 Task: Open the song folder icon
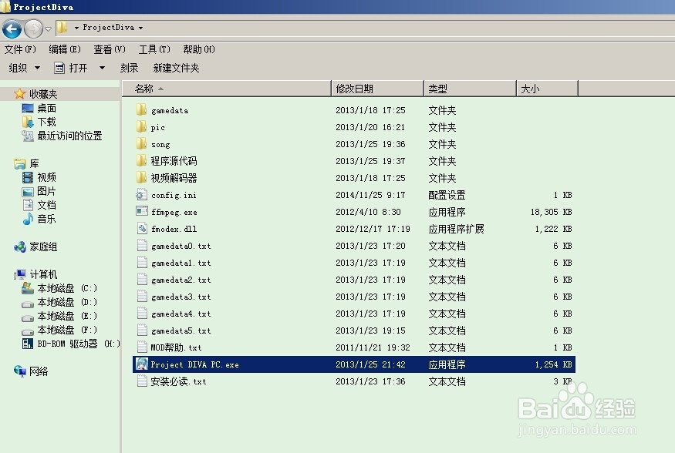point(143,144)
